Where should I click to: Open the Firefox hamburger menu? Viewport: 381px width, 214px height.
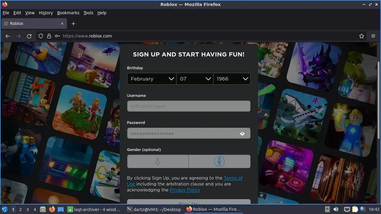(x=373, y=36)
